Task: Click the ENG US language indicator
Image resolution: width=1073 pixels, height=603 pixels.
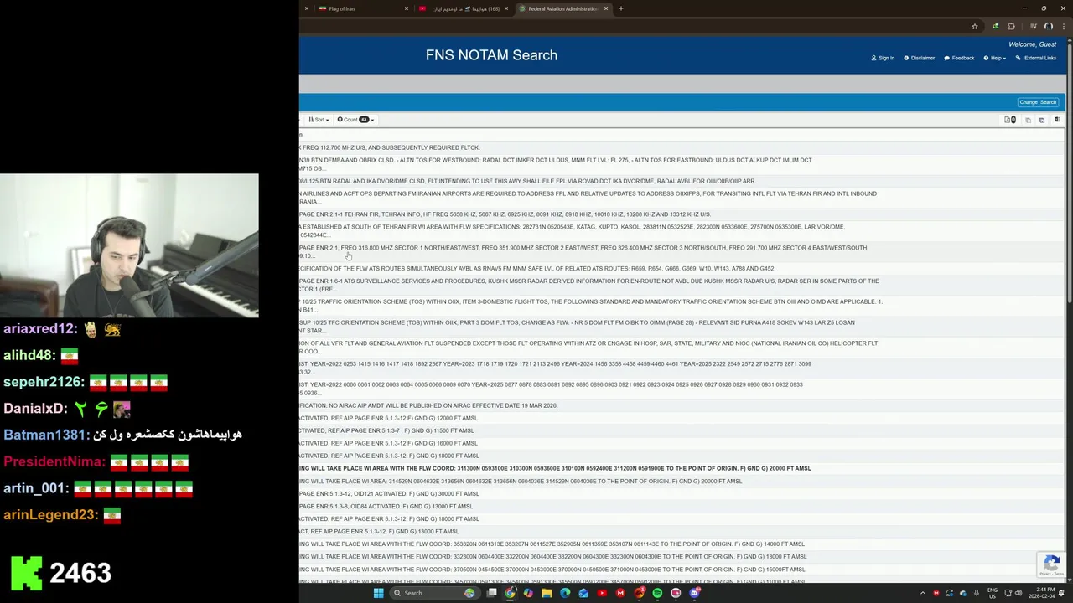Action: point(993,593)
